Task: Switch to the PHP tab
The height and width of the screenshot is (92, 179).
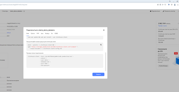Action: [x=38, y=34]
